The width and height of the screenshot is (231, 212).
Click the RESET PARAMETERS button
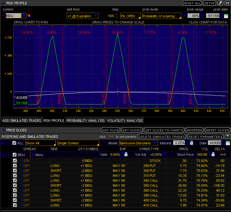click(205, 137)
